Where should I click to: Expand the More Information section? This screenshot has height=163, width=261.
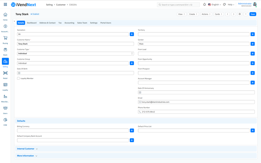(x=27, y=156)
